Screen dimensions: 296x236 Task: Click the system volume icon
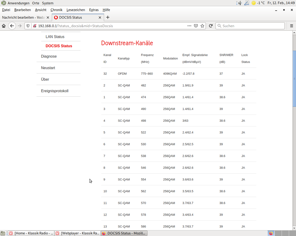pos(240,3)
